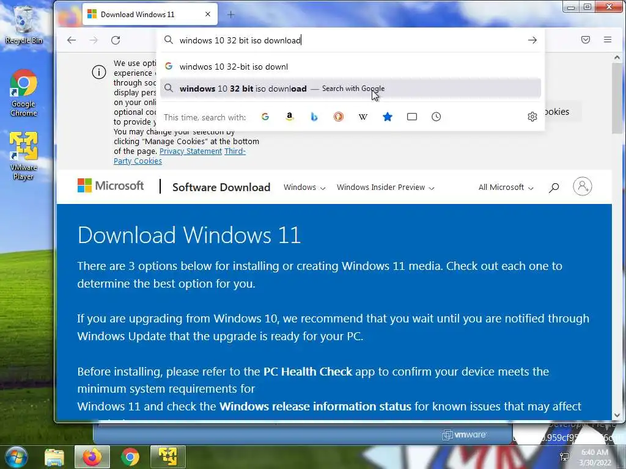Click the PC Health Check link
The height and width of the screenshot is (469, 626).
tap(308, 371)
